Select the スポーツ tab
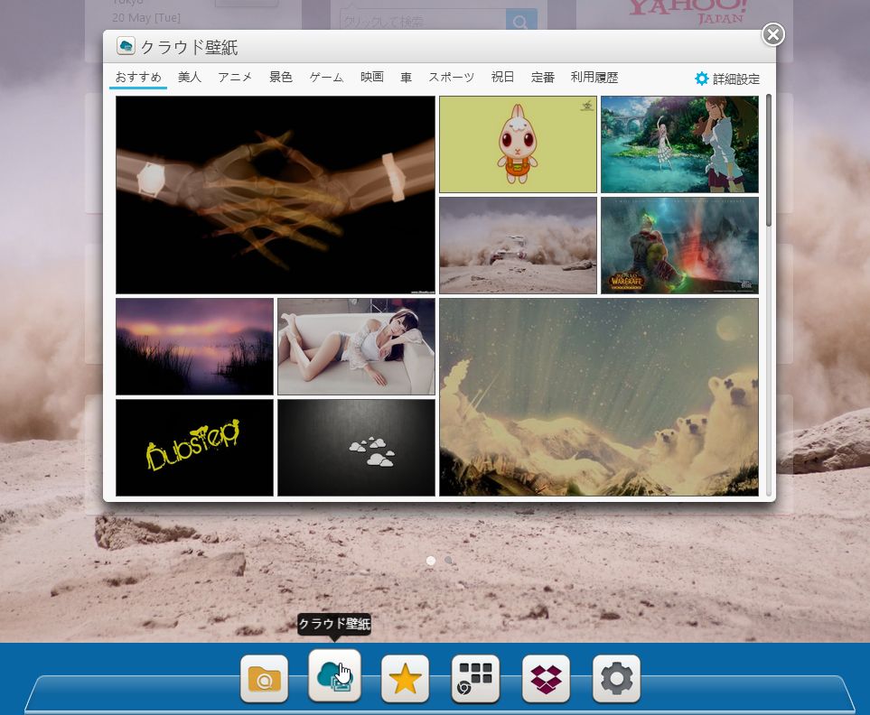 click(451, 77)
